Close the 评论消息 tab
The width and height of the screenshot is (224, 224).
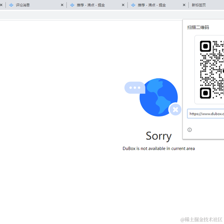(62, 5)
